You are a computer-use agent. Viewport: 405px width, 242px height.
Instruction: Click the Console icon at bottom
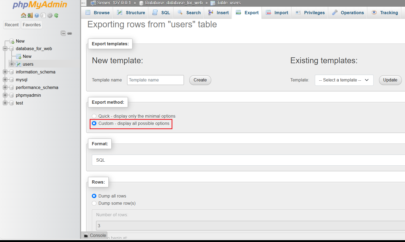pyautogui.click(x=86, y=236)
